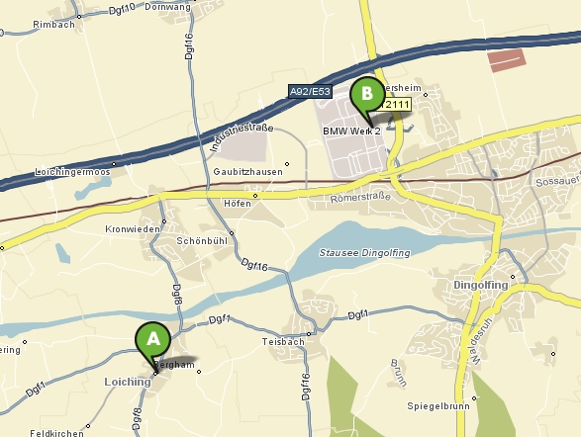
Task: Click the green marker B pin
Action: [367, 98]
